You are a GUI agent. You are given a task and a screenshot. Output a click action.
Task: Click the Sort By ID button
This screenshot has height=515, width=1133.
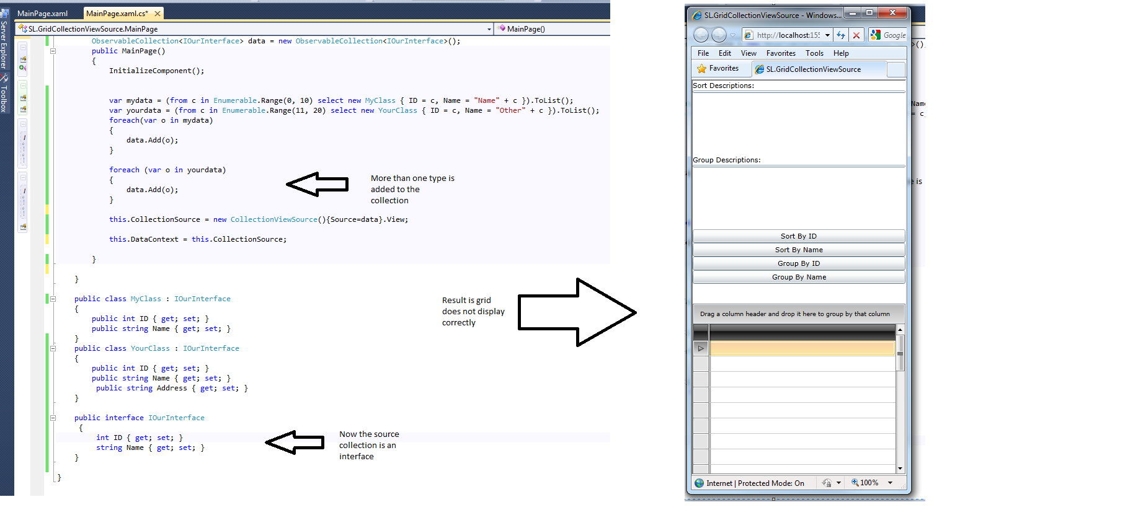tap(799, 236)
